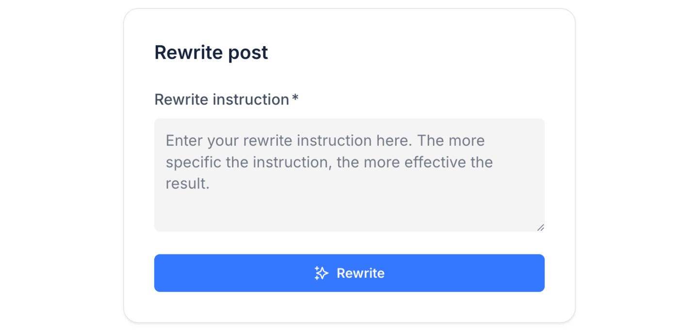Select the stars icon left of Rewrite

(x=321, y=273)
